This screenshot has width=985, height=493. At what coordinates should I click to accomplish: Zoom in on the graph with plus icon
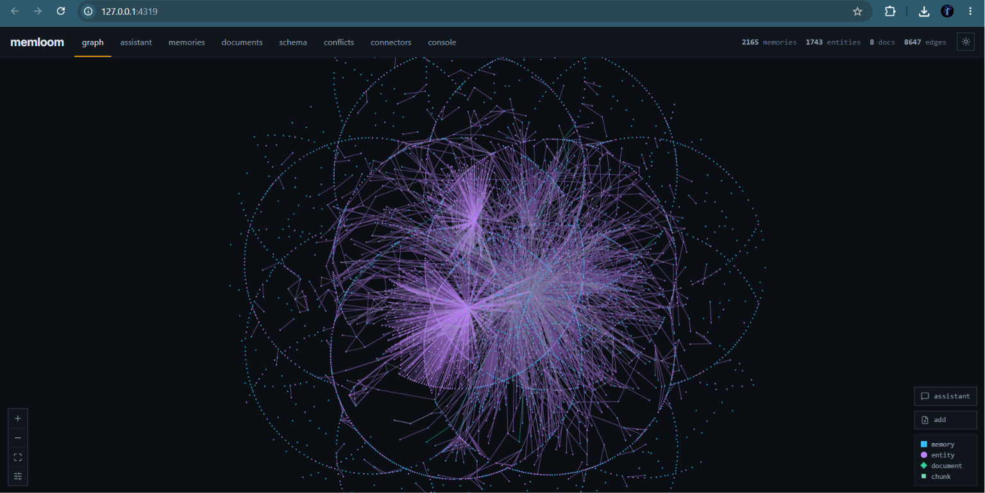coord(18,418)
